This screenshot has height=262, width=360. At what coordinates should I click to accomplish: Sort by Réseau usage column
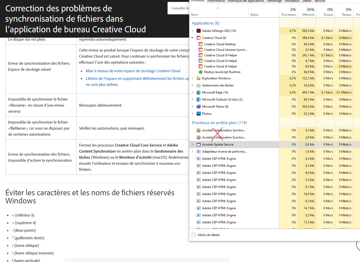[x=344, y=12]
